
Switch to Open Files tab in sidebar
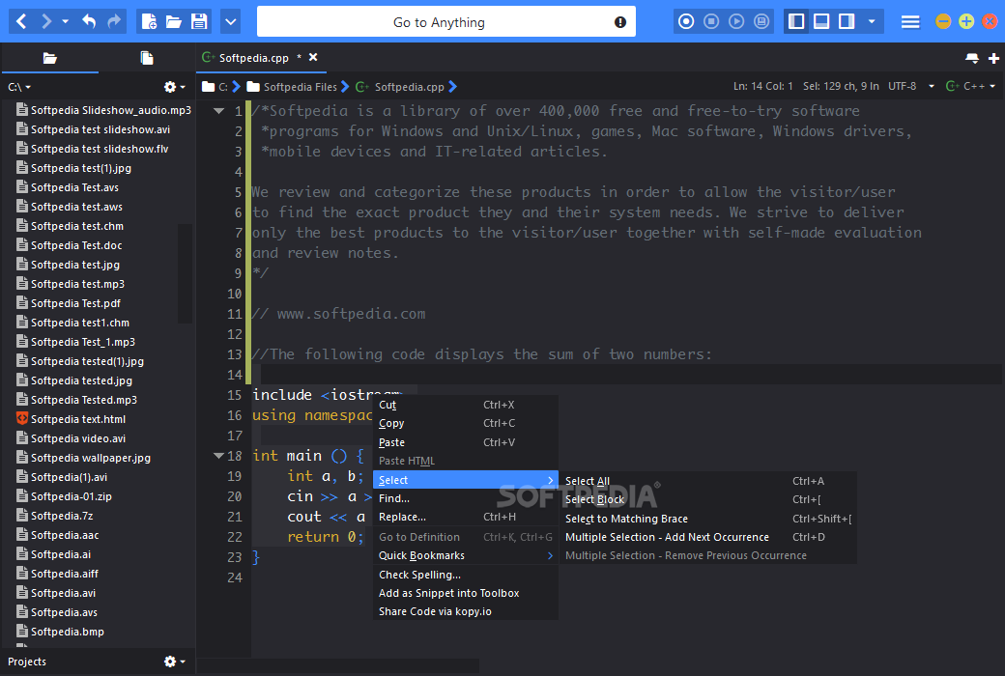(147, 58)
